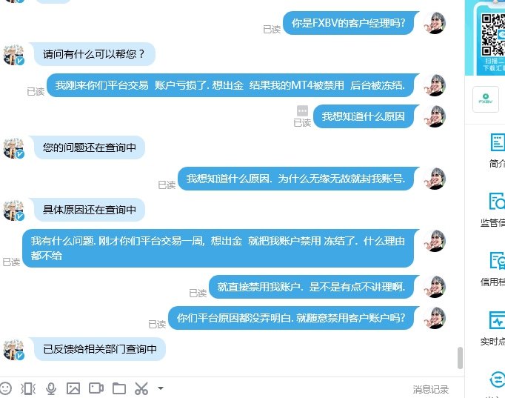Click the agent avatar next to 请问有什么可以帮您

click(x=13, y=54)
